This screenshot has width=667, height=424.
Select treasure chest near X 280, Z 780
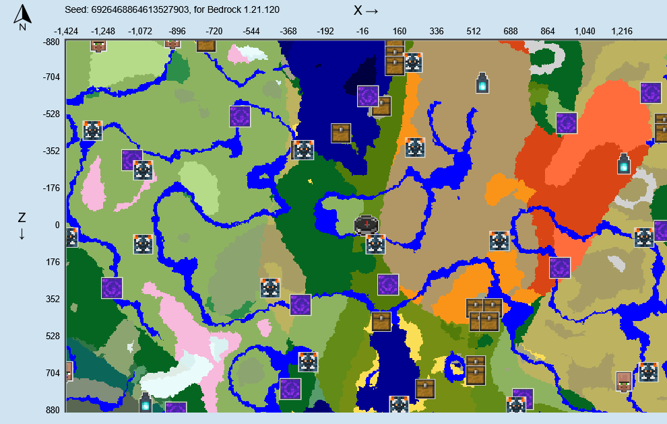pos(425,389)
